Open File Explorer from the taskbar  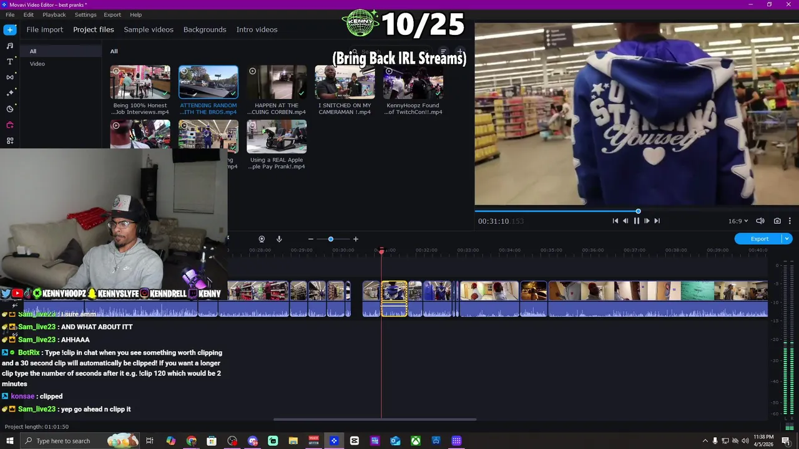[x=293, y=441]
